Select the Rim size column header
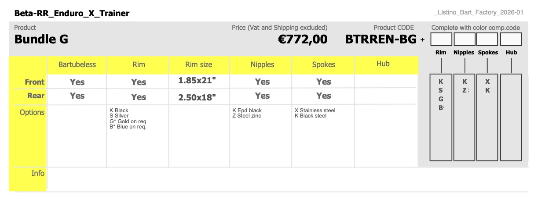Screen dimensions: 545x207 [x=199, y=65]
